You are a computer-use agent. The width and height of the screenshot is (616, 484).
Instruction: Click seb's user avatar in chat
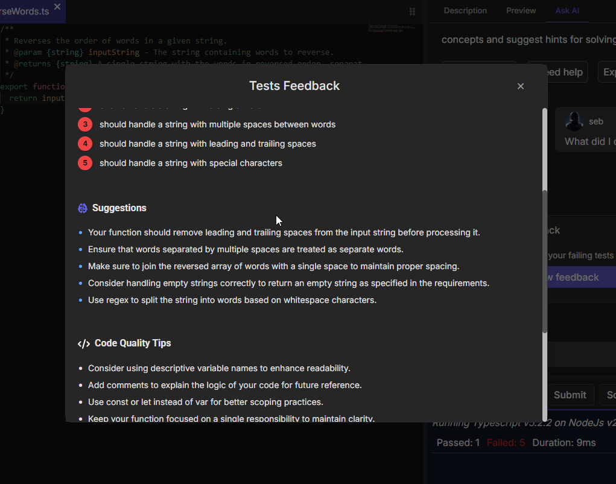click(574, 121)
